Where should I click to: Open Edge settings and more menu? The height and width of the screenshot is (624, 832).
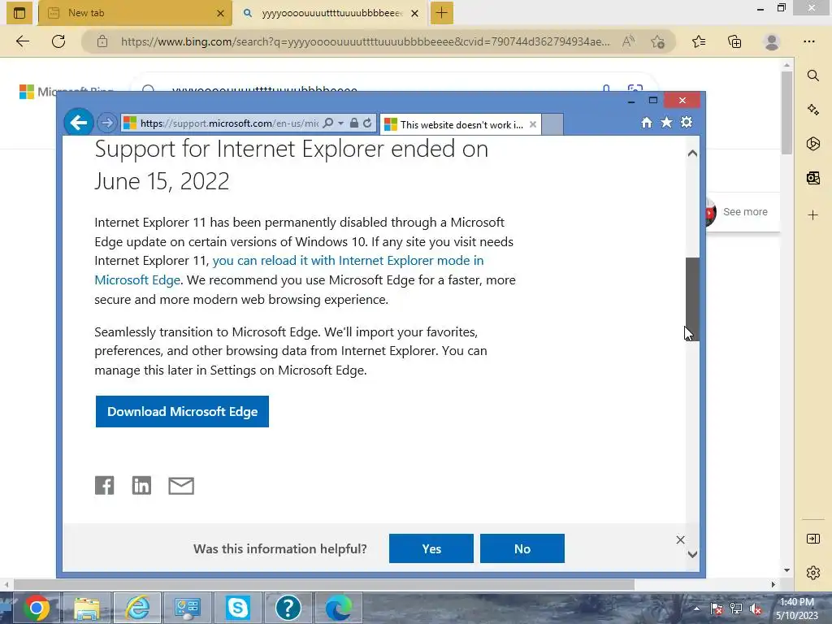[808, 41]
